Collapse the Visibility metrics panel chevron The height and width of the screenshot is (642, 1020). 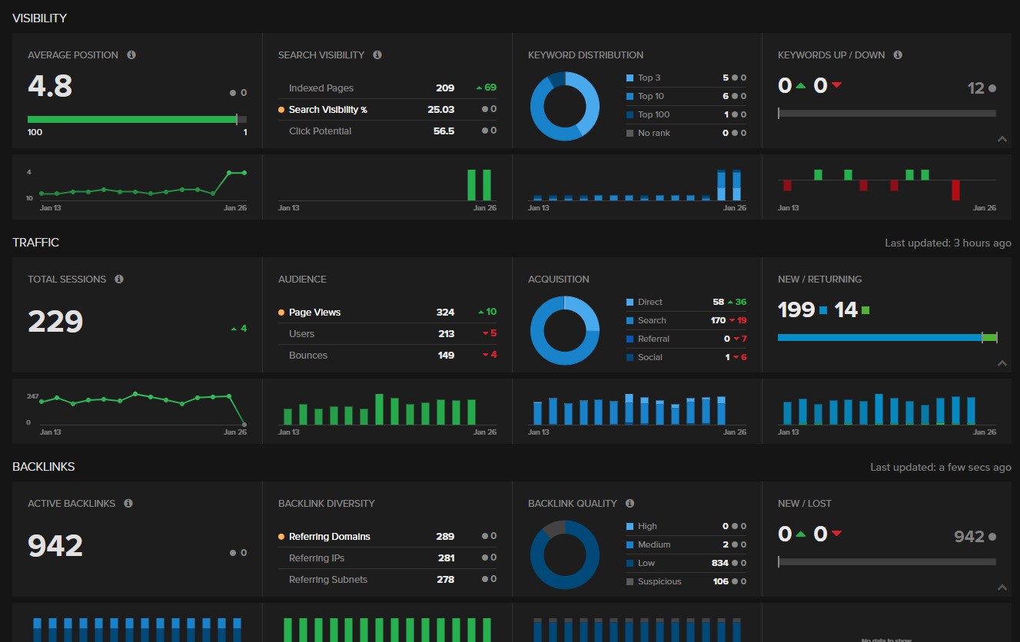1002,139
